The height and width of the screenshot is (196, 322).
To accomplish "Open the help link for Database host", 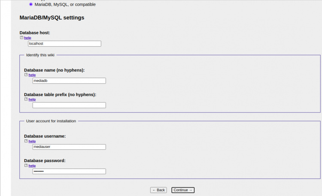I will 27,38.
